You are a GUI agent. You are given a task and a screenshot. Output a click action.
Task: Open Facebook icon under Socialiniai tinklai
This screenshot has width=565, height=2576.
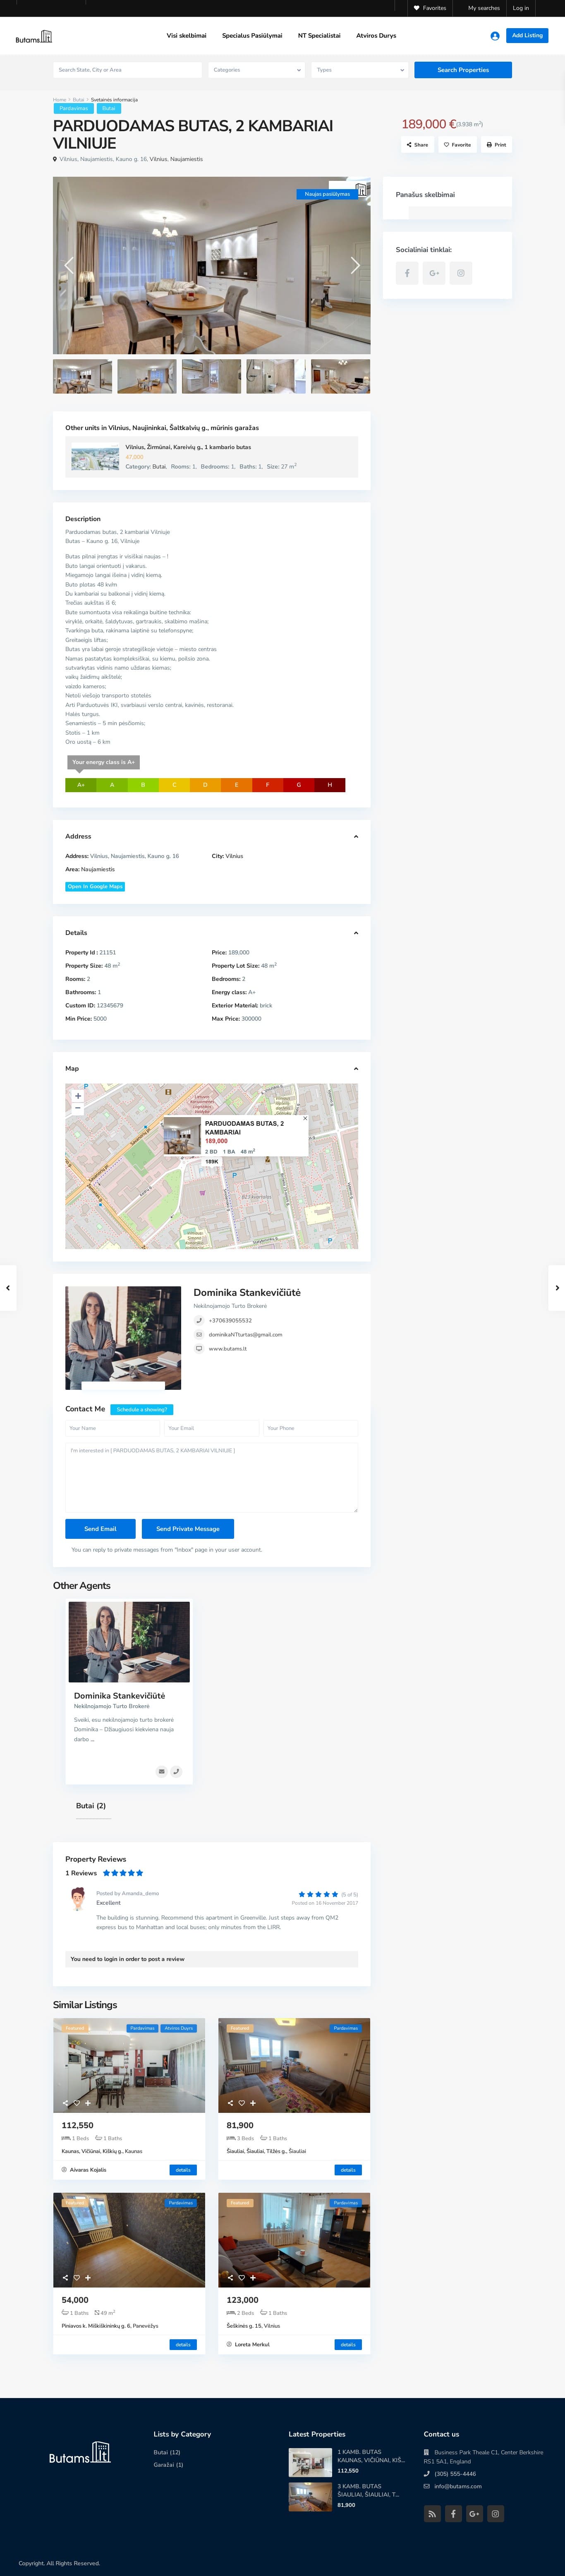(x=407, y=273)
